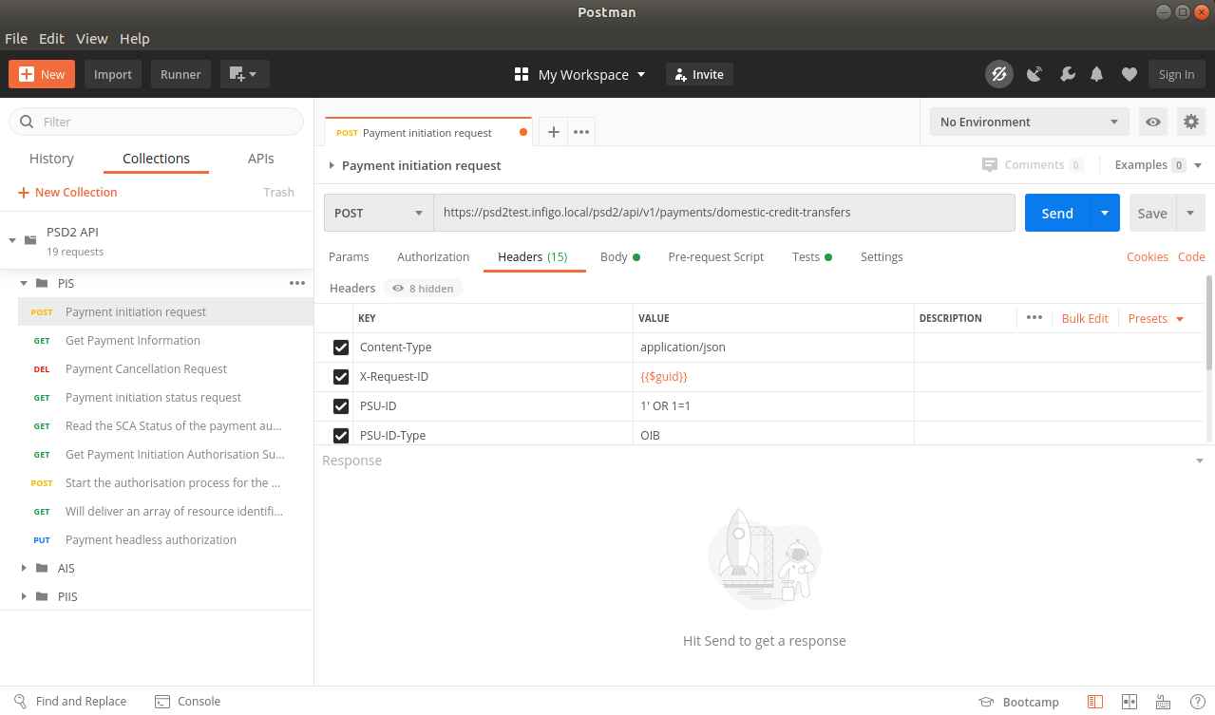Expand Payment initiation request description arrow
The height and width of the screenshot is (715, 1215).
pos(332,165)
